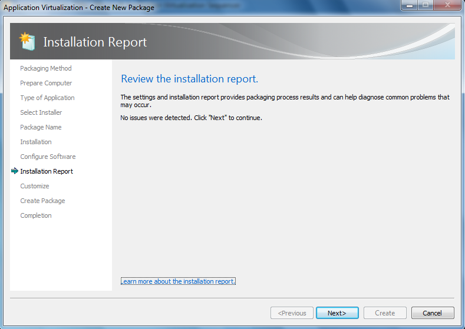This screenshot has height=329, width=465.
Task: Click the green current-step arrow icon
Action: coord(15,171)
